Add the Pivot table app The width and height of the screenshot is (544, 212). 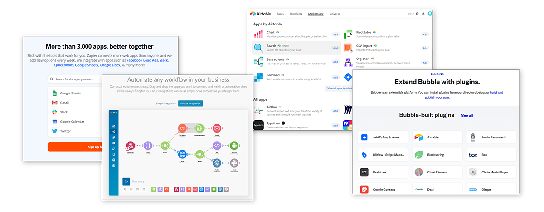[x=425, y=35]
